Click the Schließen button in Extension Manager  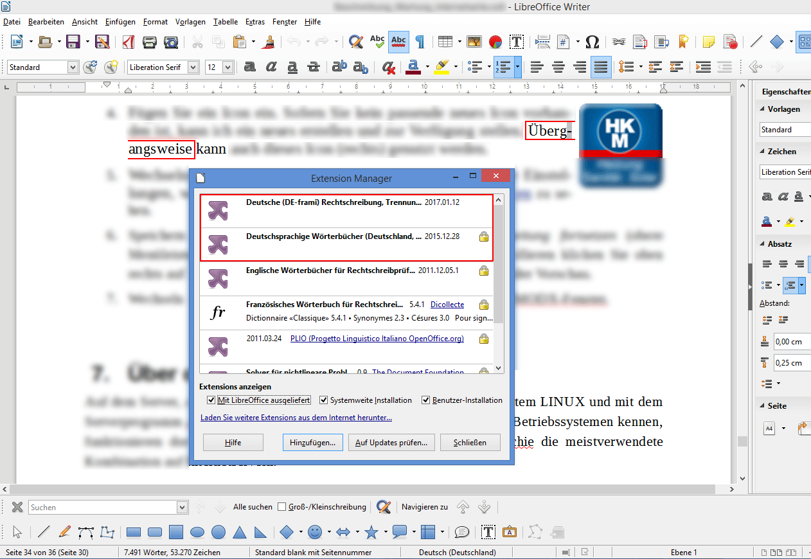470,443
